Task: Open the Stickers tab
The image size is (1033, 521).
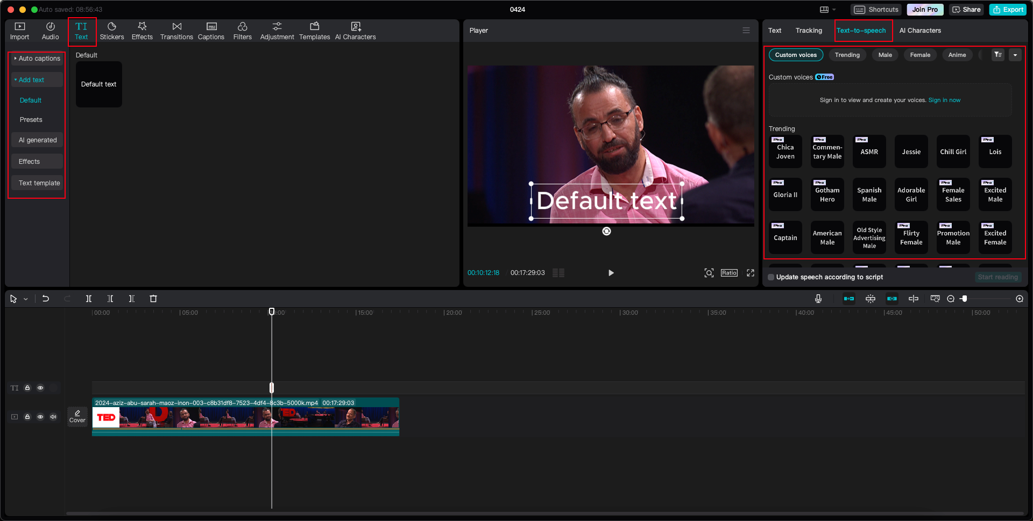Action: [112, 31]
